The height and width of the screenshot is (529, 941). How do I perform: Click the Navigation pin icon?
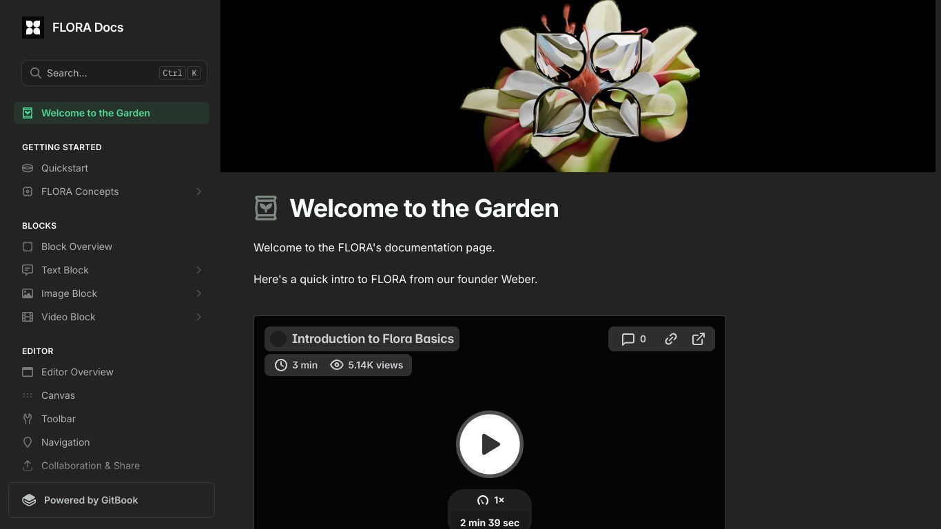coord(28,442)
